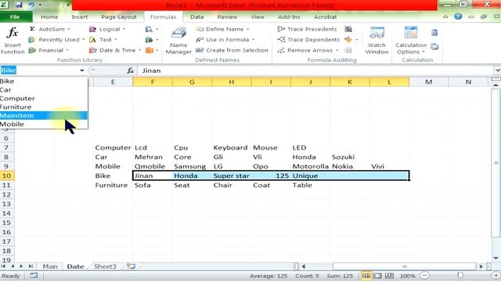
Task: Select Car from name list
Action: 44,90
